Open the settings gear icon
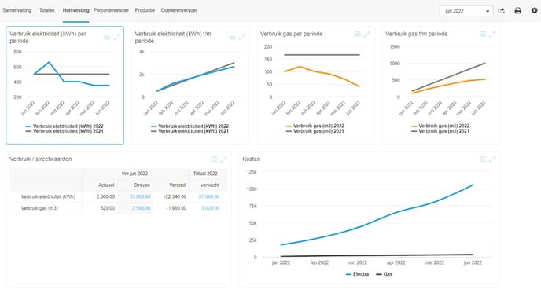 (x=534, y=10)
